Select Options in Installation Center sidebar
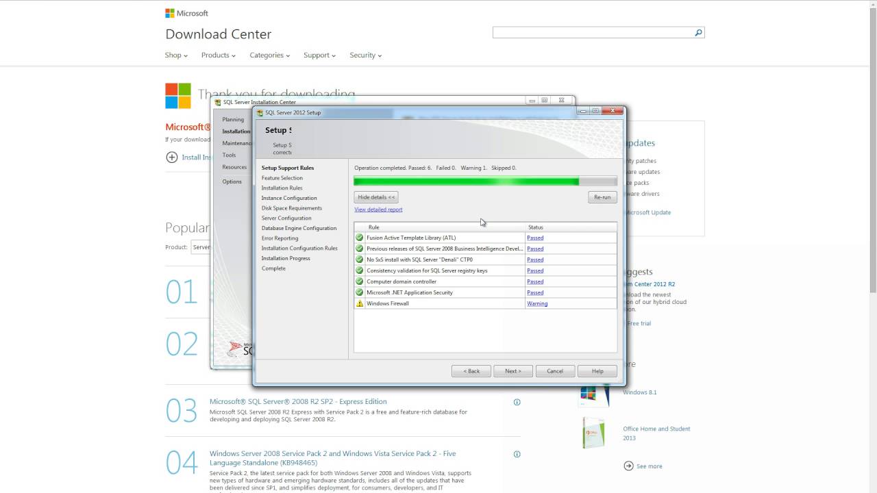This screenshot has width=877, height=493. point(232,181)
